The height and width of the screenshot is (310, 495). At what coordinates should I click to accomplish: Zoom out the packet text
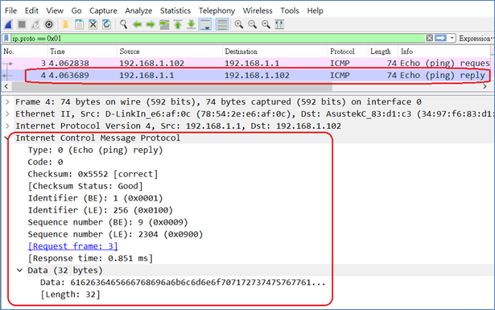pyautogui.click(x=252, y=24)
